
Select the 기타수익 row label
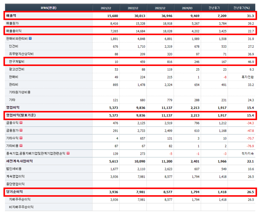[x=12, y=138]
